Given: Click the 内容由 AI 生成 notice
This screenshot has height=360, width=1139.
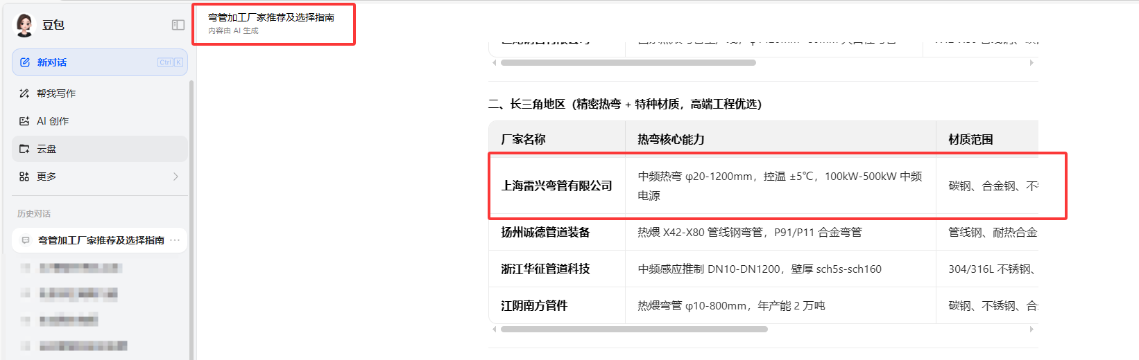Looking at the screenshot, I should [233, 31].
